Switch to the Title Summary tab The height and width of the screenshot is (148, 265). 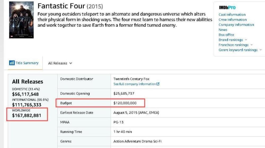tap(26, 63)
